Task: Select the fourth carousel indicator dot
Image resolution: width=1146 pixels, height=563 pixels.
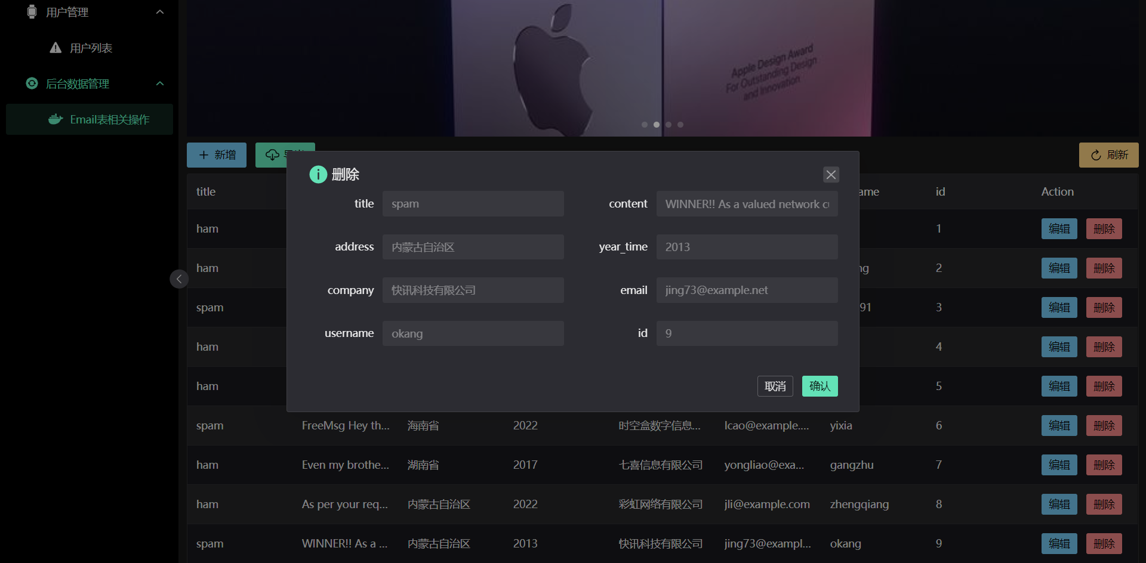Action: [x=680, y=125]
